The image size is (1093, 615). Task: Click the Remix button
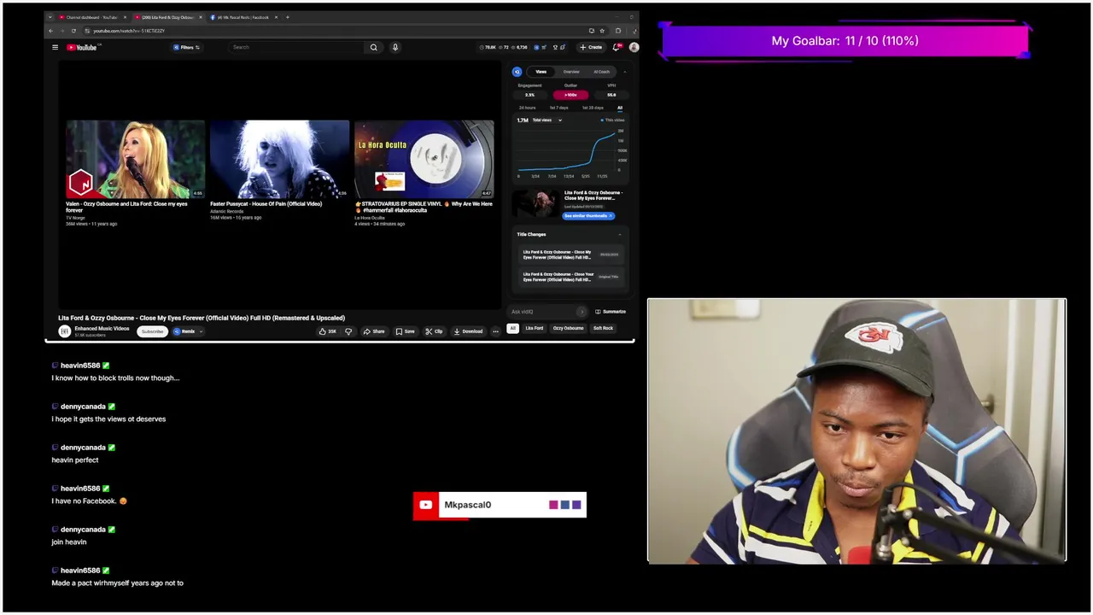(184, 331)
